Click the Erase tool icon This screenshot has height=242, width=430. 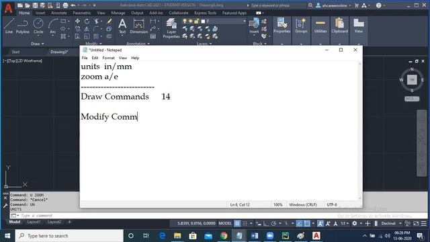109,21
